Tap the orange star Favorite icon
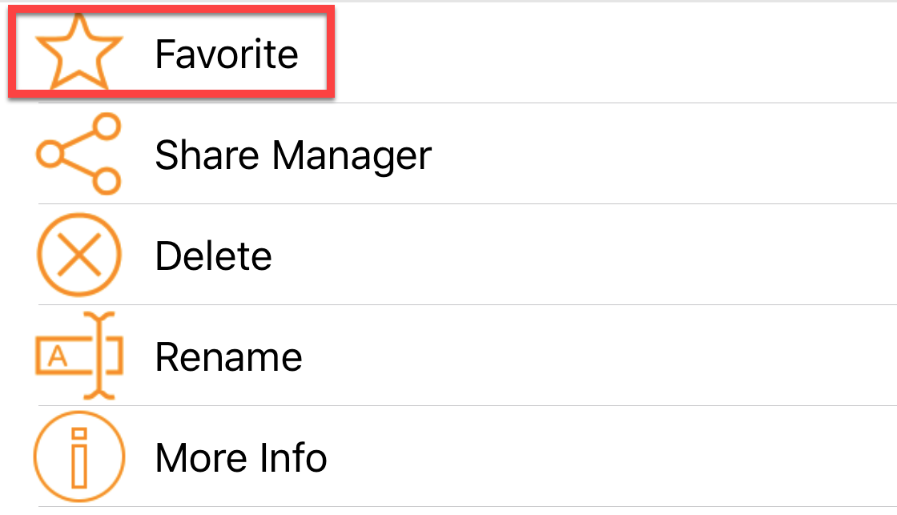This screenshot has height=515, width=897. click(79, 52)
